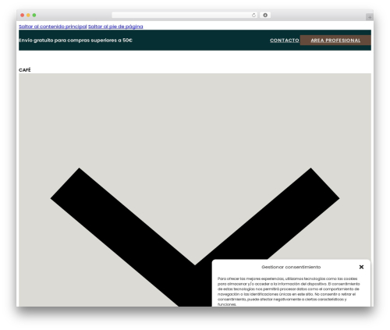390x330 pixels.
Task: Open a new tab with plus button
Action: point(370,17)
